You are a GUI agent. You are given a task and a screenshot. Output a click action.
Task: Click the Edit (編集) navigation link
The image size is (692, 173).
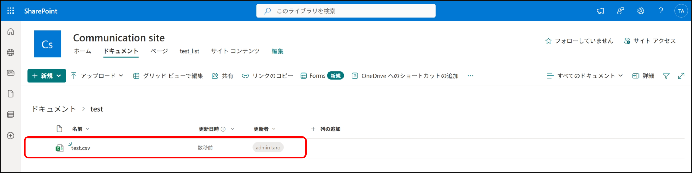(x=277, y=51)
